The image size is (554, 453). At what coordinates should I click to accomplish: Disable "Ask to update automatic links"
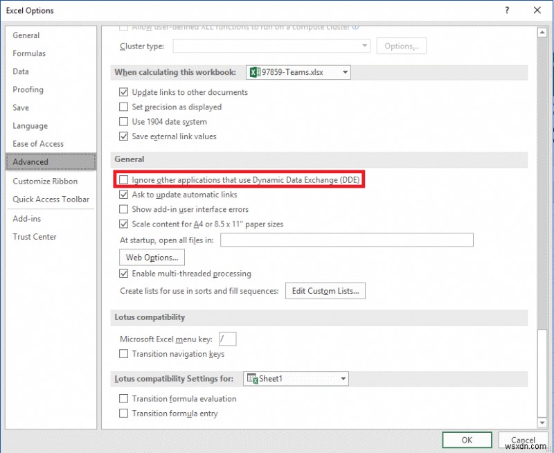point(123,195)
